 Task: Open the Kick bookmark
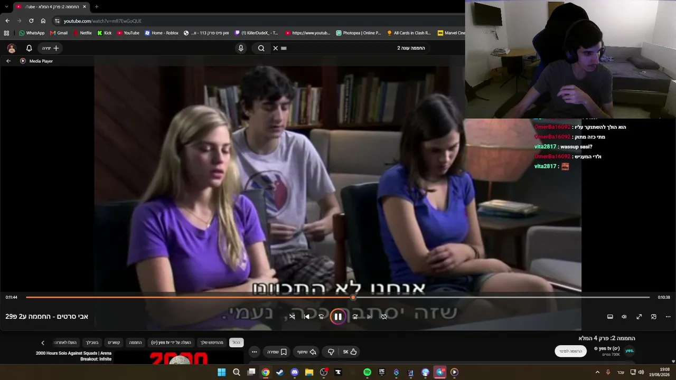[105, 33]
